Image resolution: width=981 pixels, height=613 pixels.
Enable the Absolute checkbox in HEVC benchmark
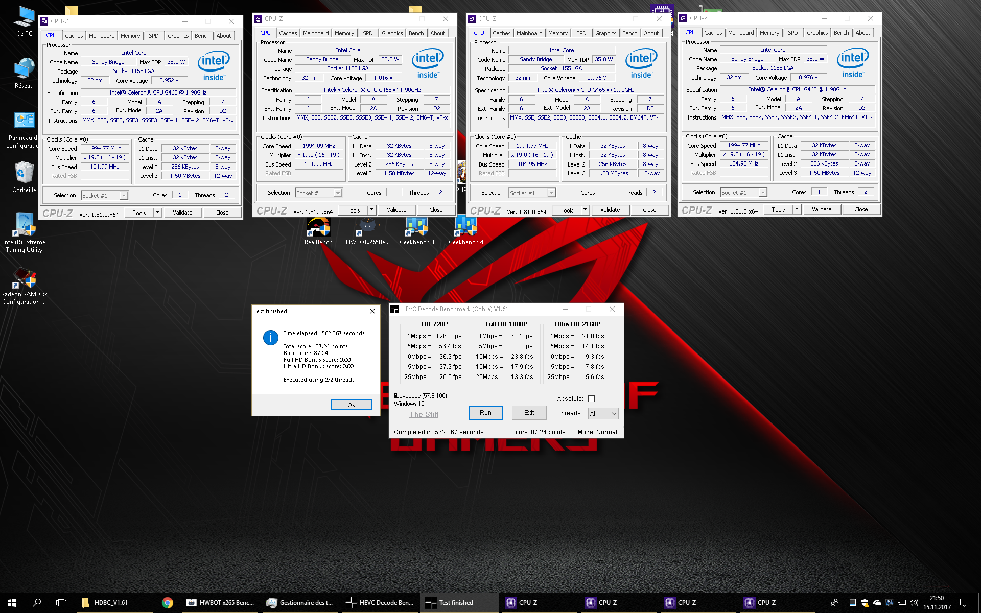(x=591, y=399)
